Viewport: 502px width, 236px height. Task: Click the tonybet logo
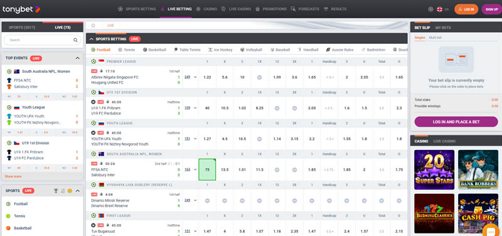point(21,9)
